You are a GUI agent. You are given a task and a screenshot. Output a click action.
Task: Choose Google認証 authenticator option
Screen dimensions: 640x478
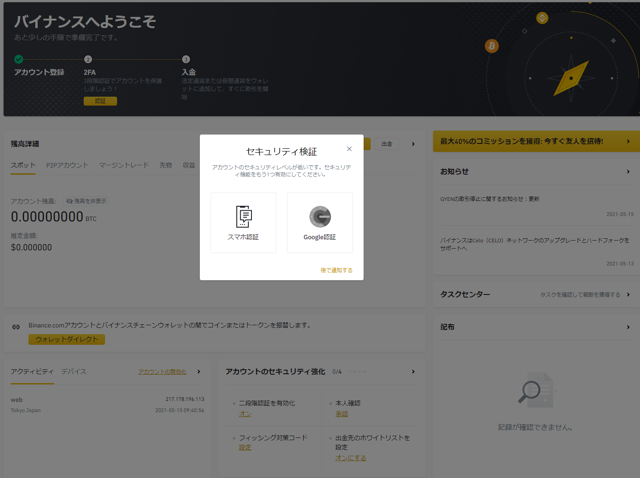(x=320, y=223)
